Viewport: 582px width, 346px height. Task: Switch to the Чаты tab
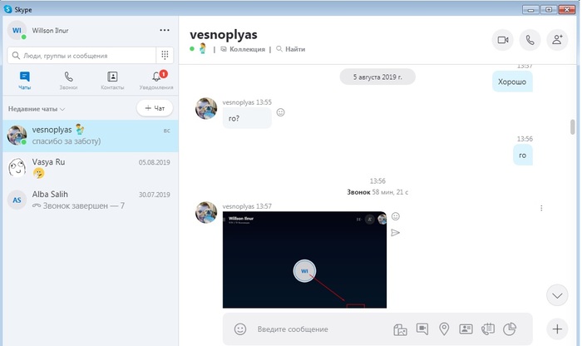tap(24, 81)
